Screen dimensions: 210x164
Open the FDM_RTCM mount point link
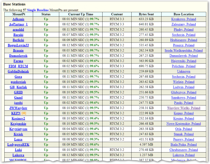click(x=18, y=66)
